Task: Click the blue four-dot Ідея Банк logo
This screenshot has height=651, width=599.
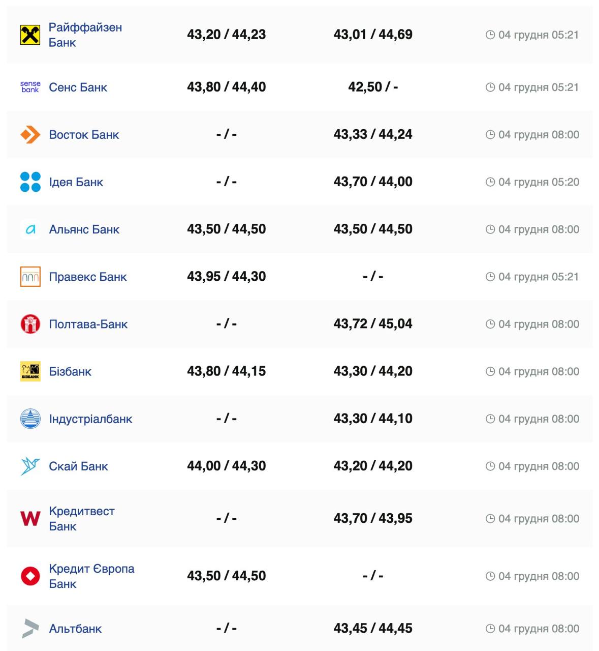Action: 30,182
